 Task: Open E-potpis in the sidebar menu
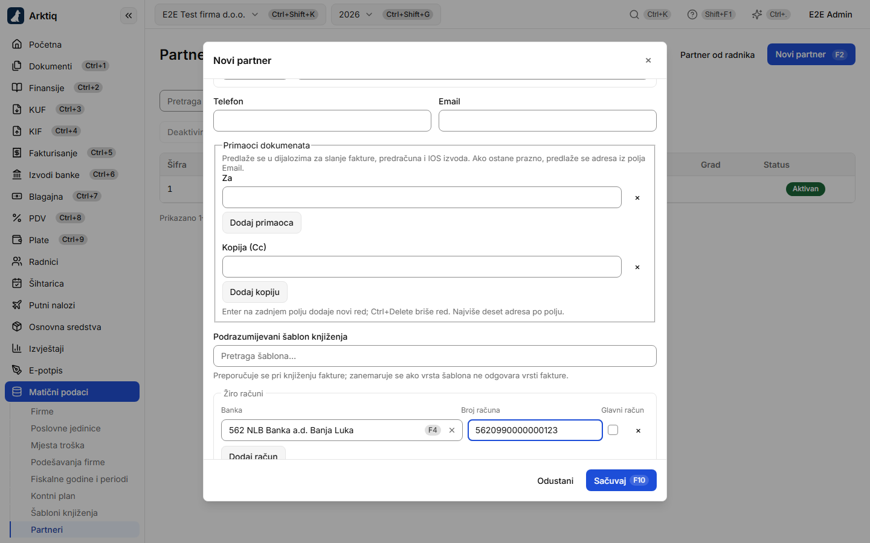point(72,370)
